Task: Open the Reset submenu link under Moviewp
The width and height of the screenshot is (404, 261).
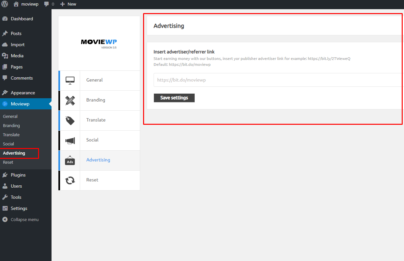Action: coord(8,162)
